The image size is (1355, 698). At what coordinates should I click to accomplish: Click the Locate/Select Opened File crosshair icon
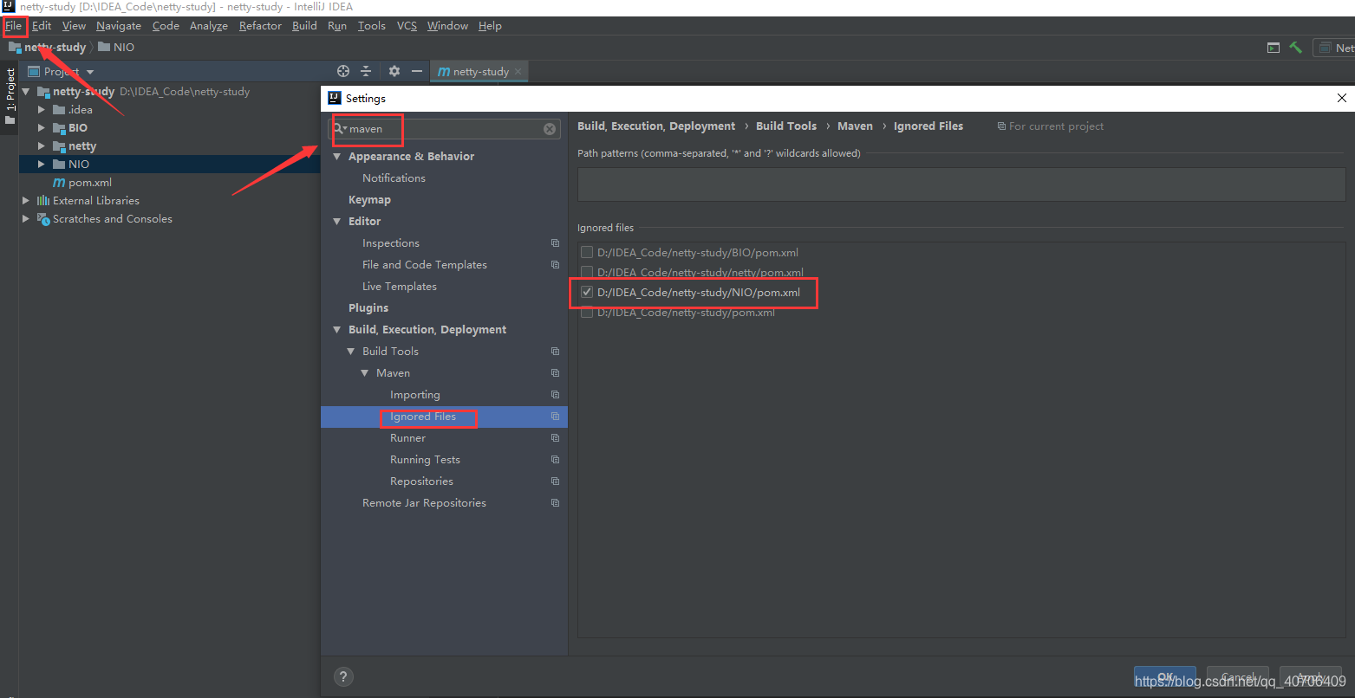(343, 71)
